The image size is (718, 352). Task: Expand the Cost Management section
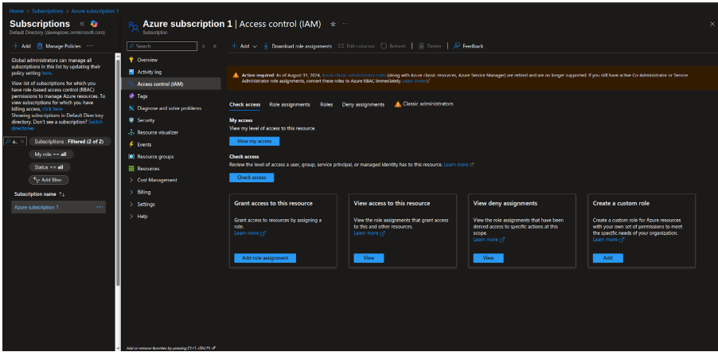[131, 180]
